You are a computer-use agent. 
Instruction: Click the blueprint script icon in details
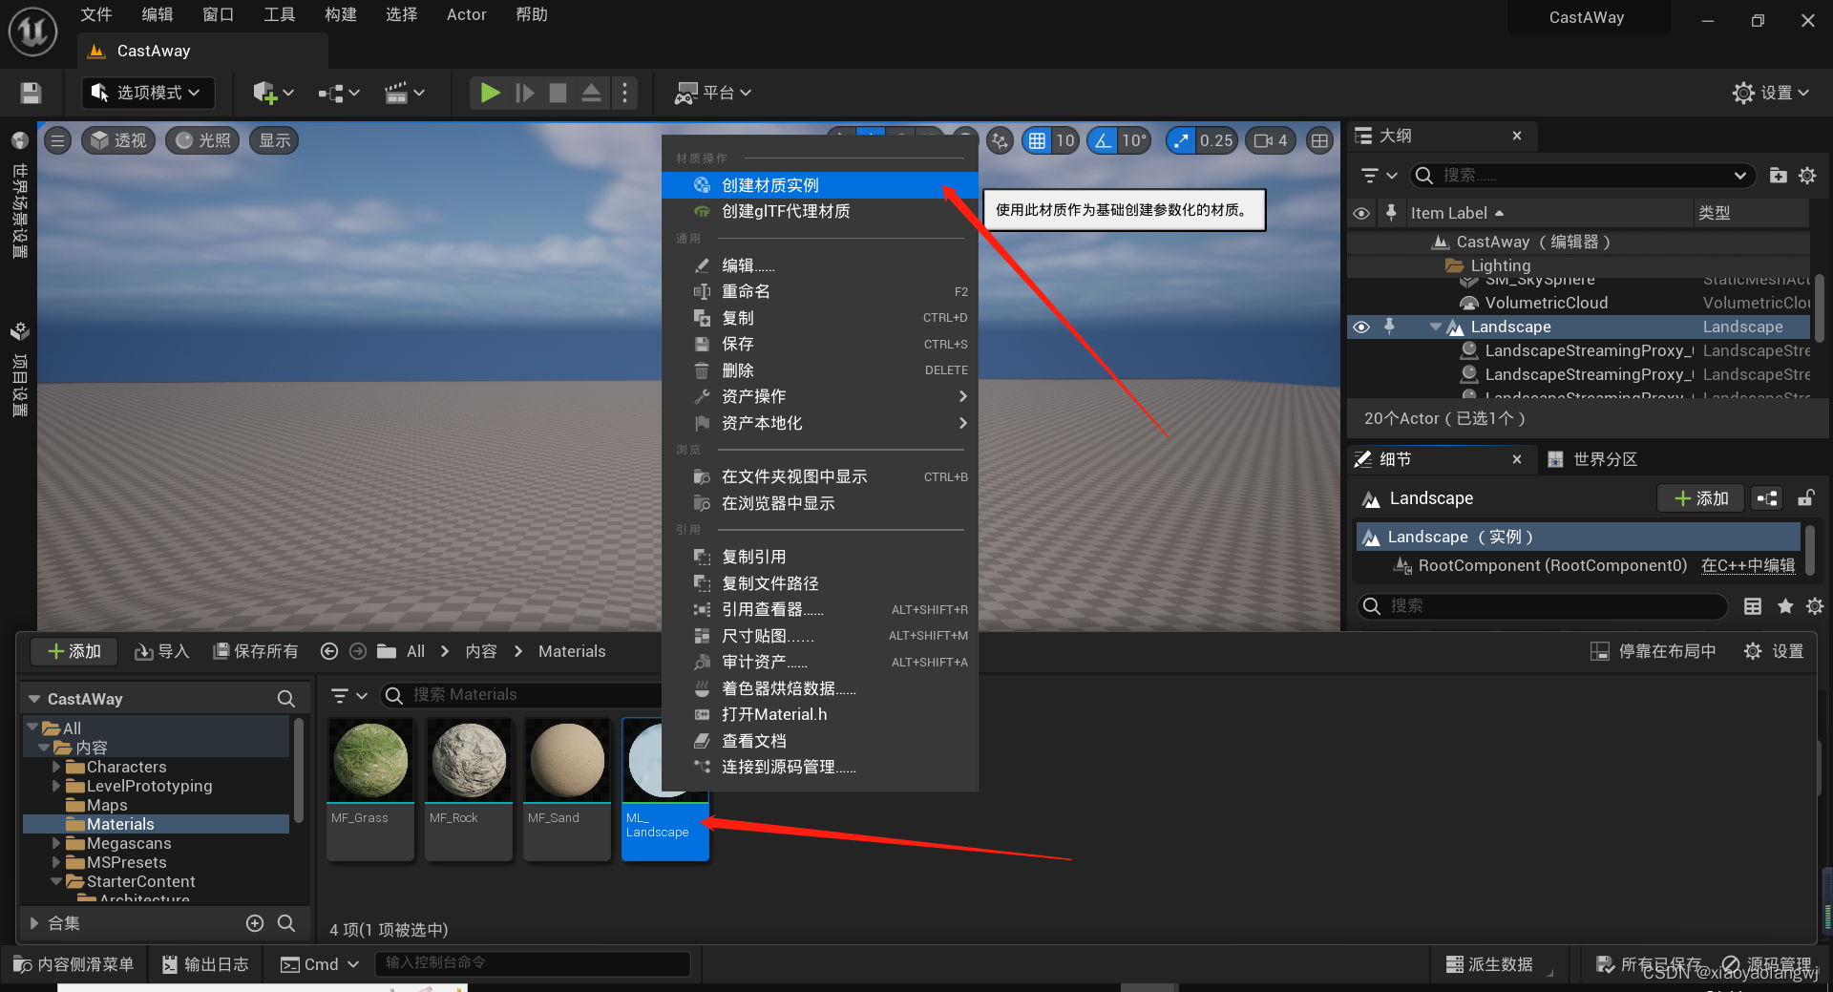[1767, 498]
